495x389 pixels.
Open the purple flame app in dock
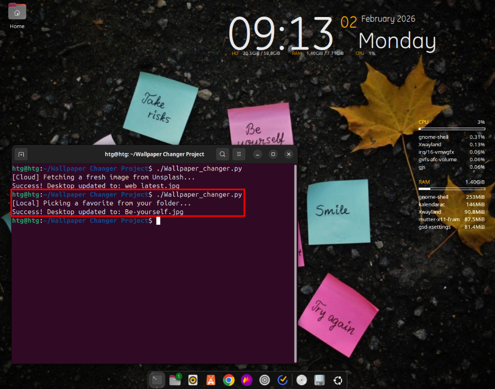click(247, 380)
